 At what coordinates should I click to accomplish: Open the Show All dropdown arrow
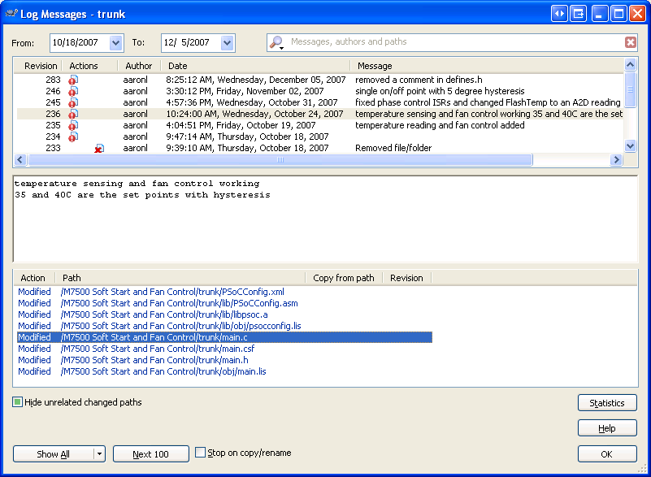tap(99, 453)
